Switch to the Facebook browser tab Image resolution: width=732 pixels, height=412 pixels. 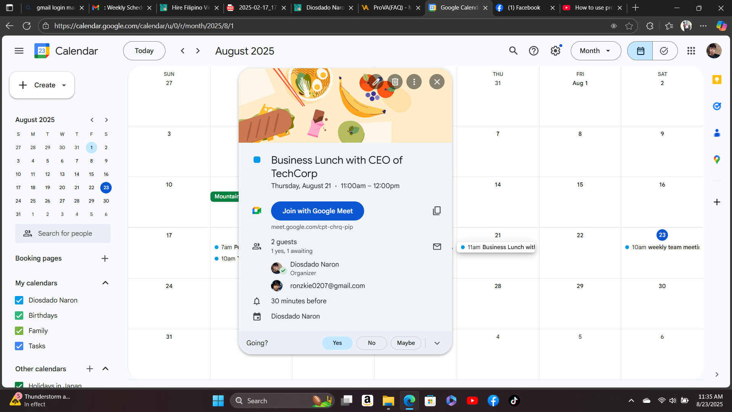(x=523, y=8)
